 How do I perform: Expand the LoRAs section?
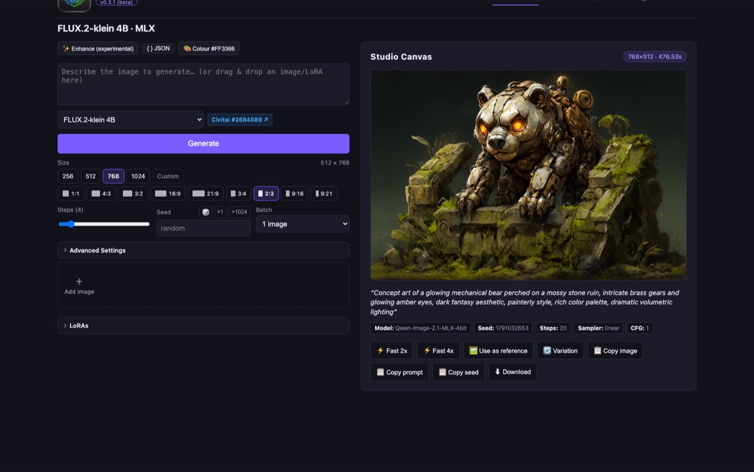[203, 326]
